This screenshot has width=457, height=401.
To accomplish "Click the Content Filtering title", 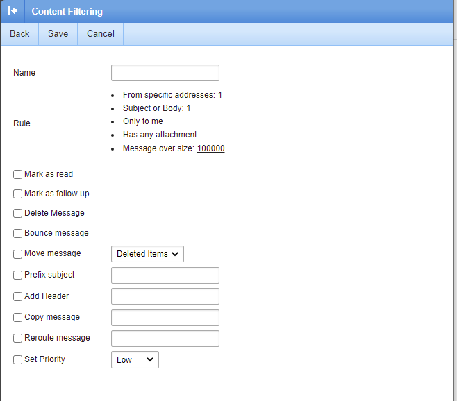I will pyautogui.click(x=67, y=11).
